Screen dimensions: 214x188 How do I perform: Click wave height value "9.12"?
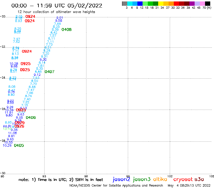point(37,75)
